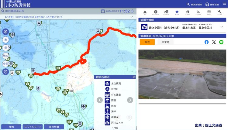Select the 水質 flask legend icon
Screen dimensions: 228x130
[107, 106]
